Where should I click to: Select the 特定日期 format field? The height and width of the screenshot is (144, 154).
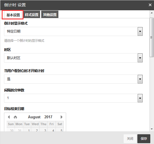(71, 31)
